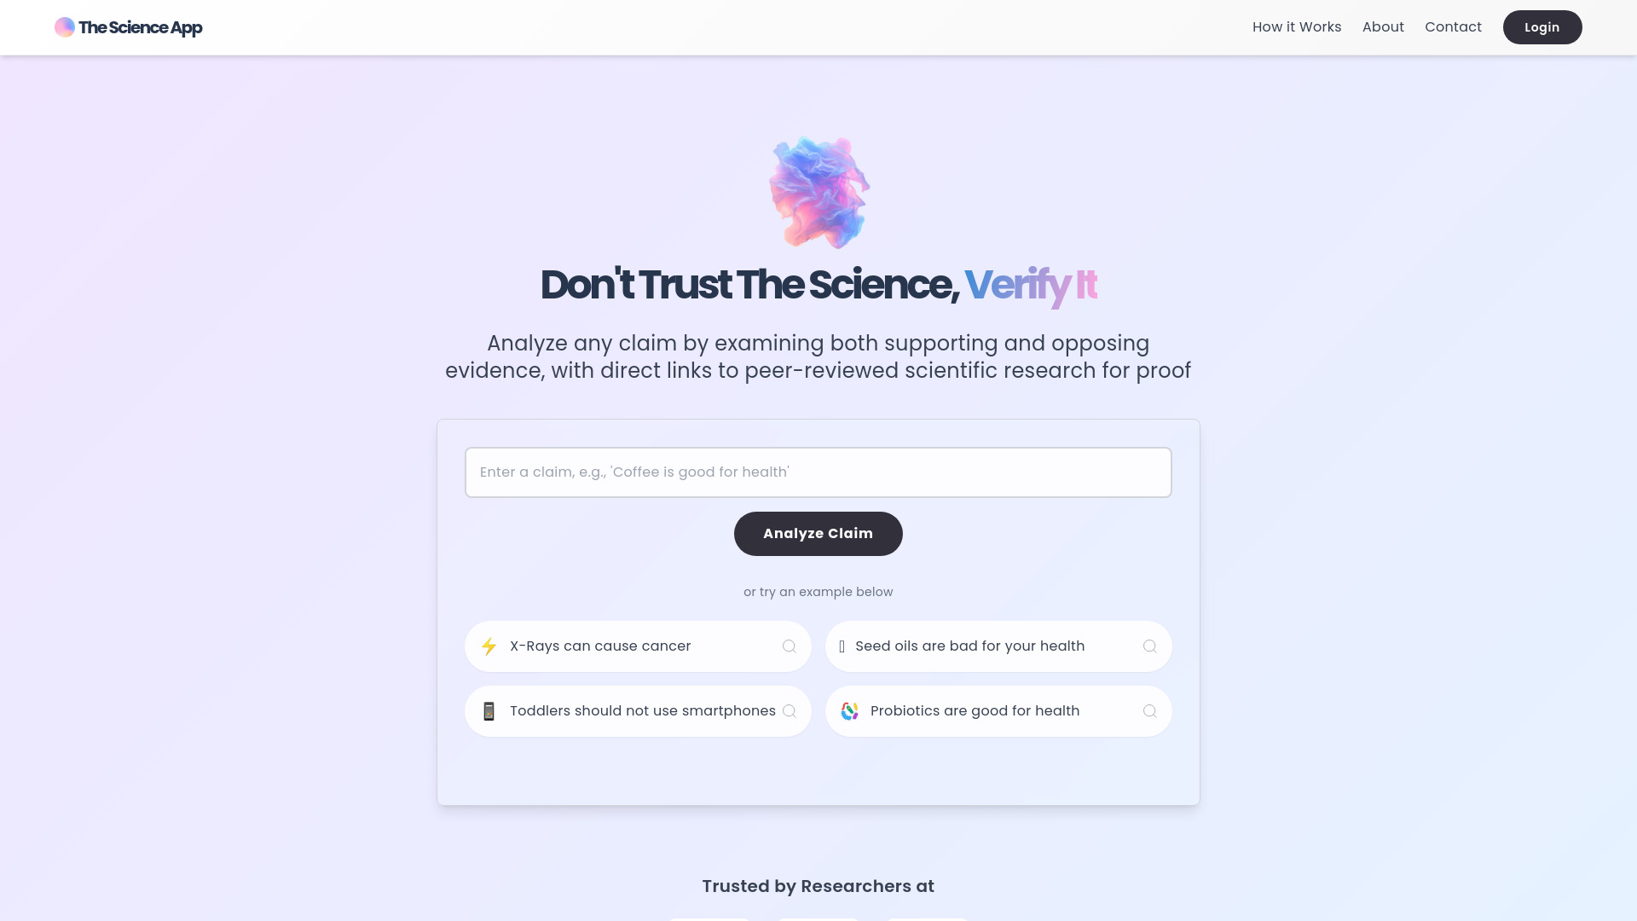Click the 'X-Rays can cause cancer' example claim
The image size is (1637, 921).
(638, 646)
